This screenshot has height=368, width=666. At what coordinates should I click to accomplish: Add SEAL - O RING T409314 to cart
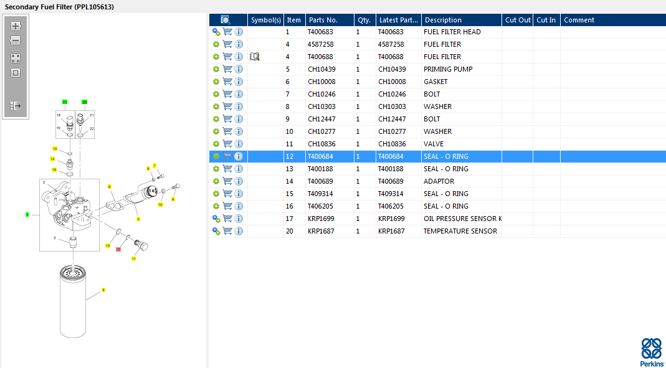(x=227, y=194)
